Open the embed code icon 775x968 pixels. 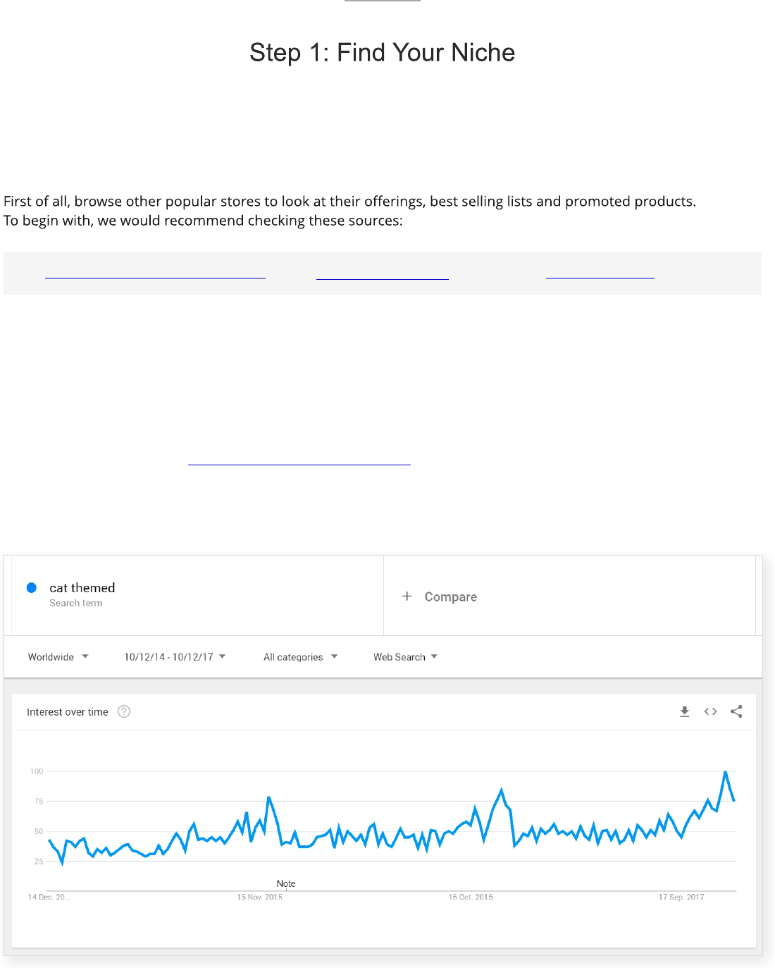tap(710, 711)
